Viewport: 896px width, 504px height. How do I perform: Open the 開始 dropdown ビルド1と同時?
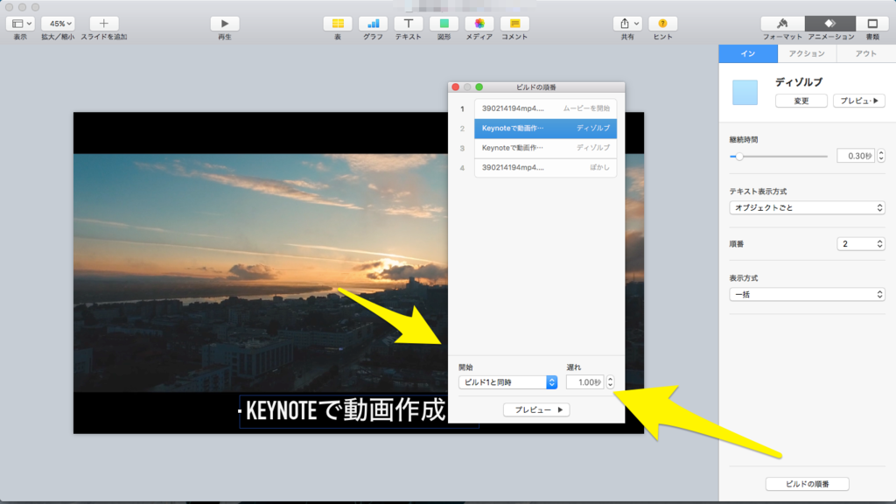pyautogui.click(x=507, y=382)
